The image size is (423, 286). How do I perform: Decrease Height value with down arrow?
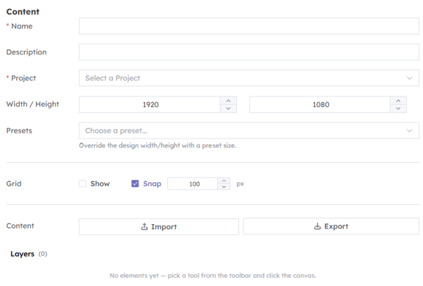pyautogui.click(x=398, y=108)
